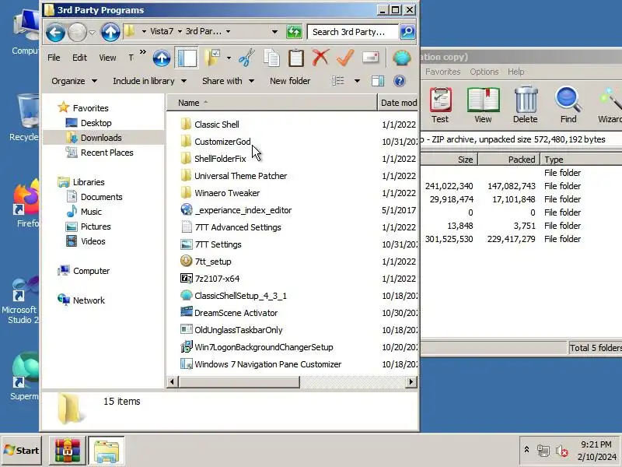Sort by Date modified column header
The width and height of the screenshot is (622, 467).
click(x=398, y=103)
